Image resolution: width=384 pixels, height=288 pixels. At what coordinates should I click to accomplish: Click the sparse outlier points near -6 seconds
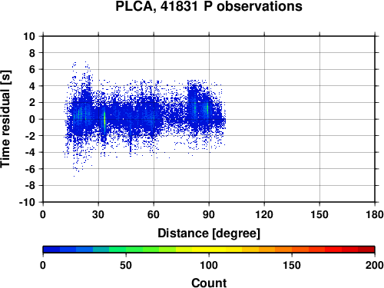77,169
